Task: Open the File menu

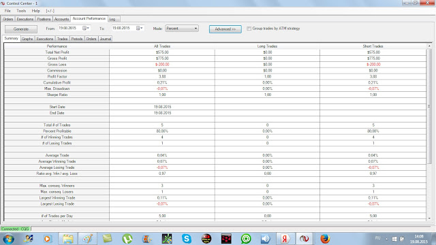Action: (7, 11)
